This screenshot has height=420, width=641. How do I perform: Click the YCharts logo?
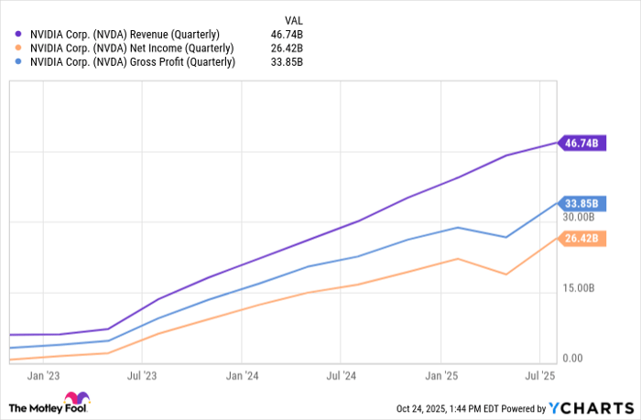click(x=592, y=408)
